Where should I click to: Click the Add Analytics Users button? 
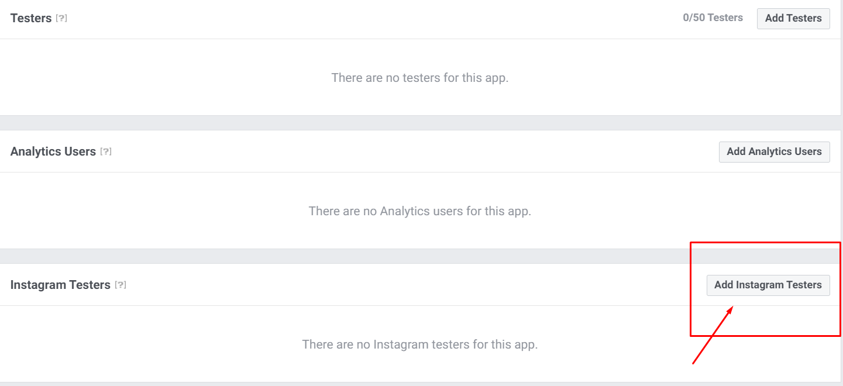[774, 151]
